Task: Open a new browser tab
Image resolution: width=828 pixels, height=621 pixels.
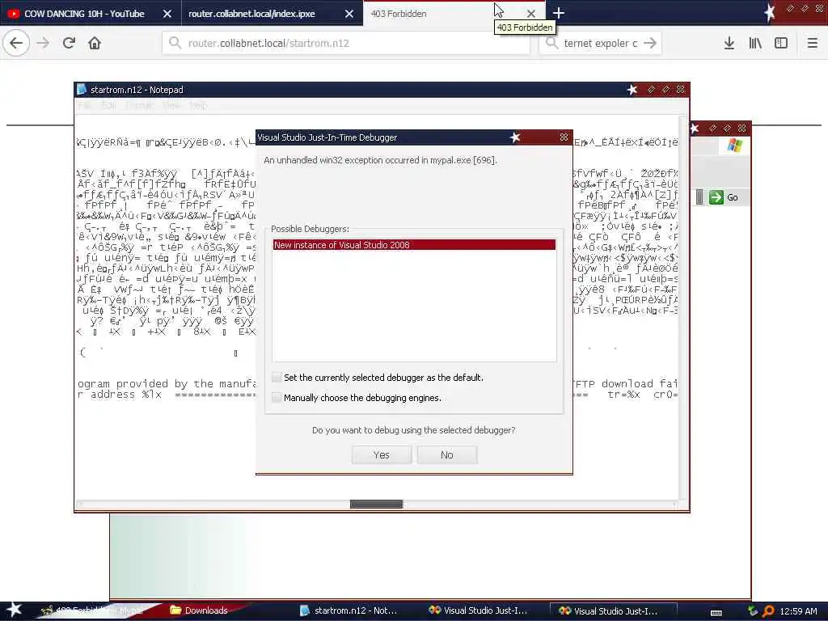Action: [x=559, y=13]
